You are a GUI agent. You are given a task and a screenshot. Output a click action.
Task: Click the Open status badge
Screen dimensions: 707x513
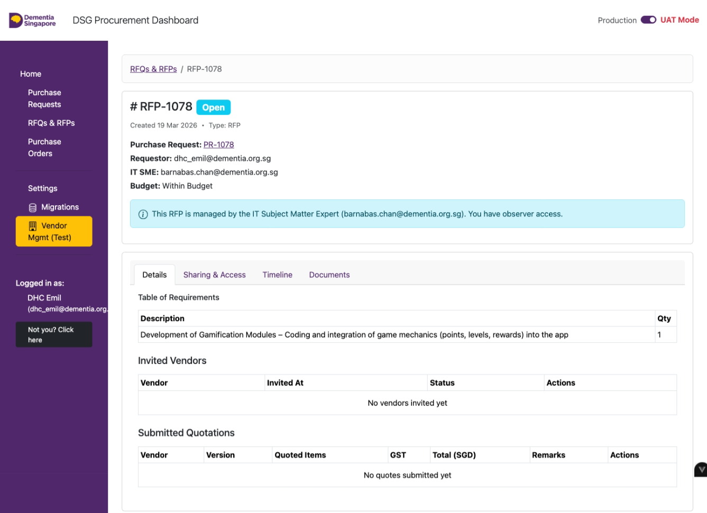(x=214, y=107)
